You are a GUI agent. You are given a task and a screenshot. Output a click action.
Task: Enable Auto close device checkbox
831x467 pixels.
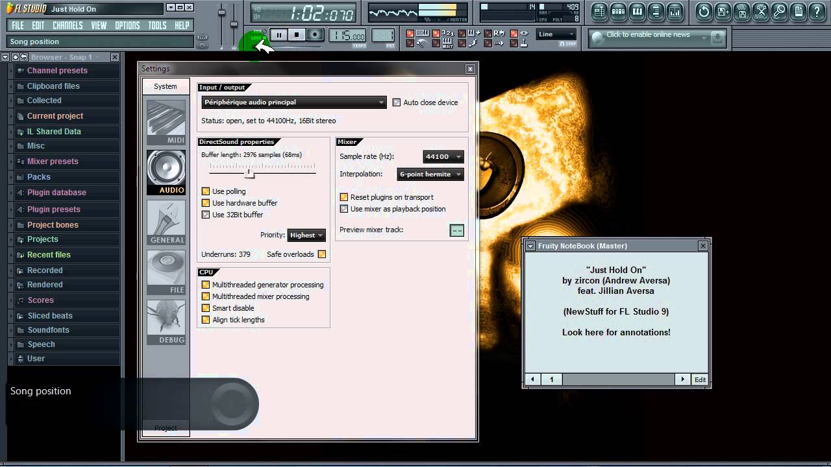coord(397,102)
